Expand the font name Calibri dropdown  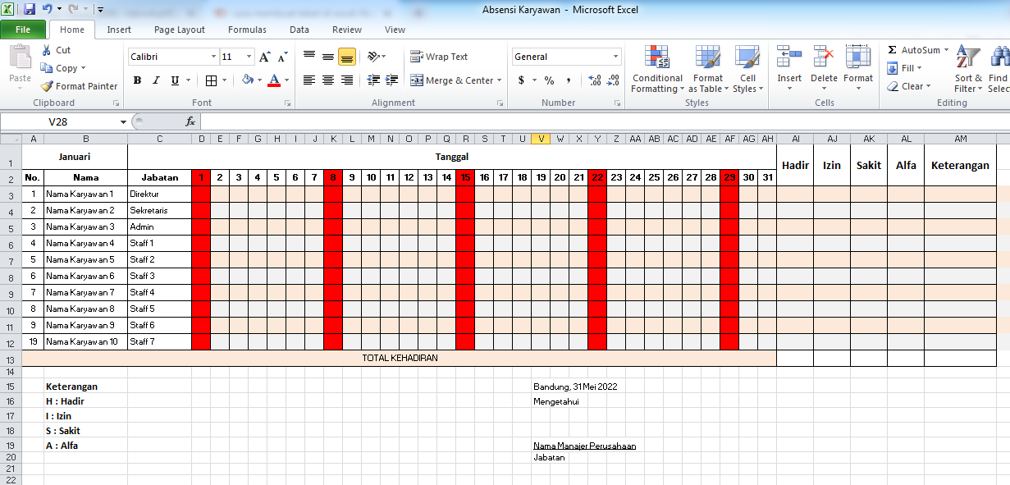[213, 57]
